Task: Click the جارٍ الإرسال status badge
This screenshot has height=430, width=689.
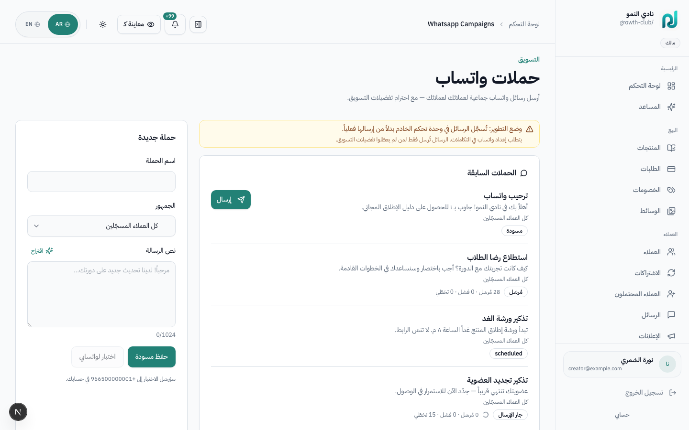Action: click(x=510, y=415)
